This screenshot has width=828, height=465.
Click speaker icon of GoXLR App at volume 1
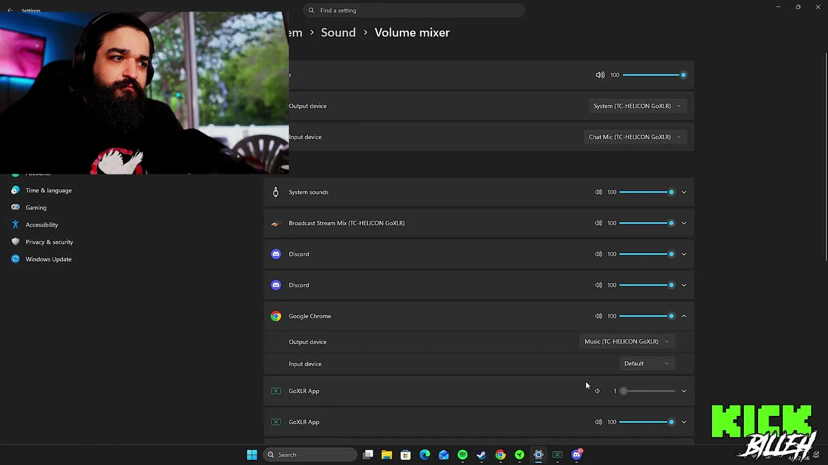click(x=597, y=391)
